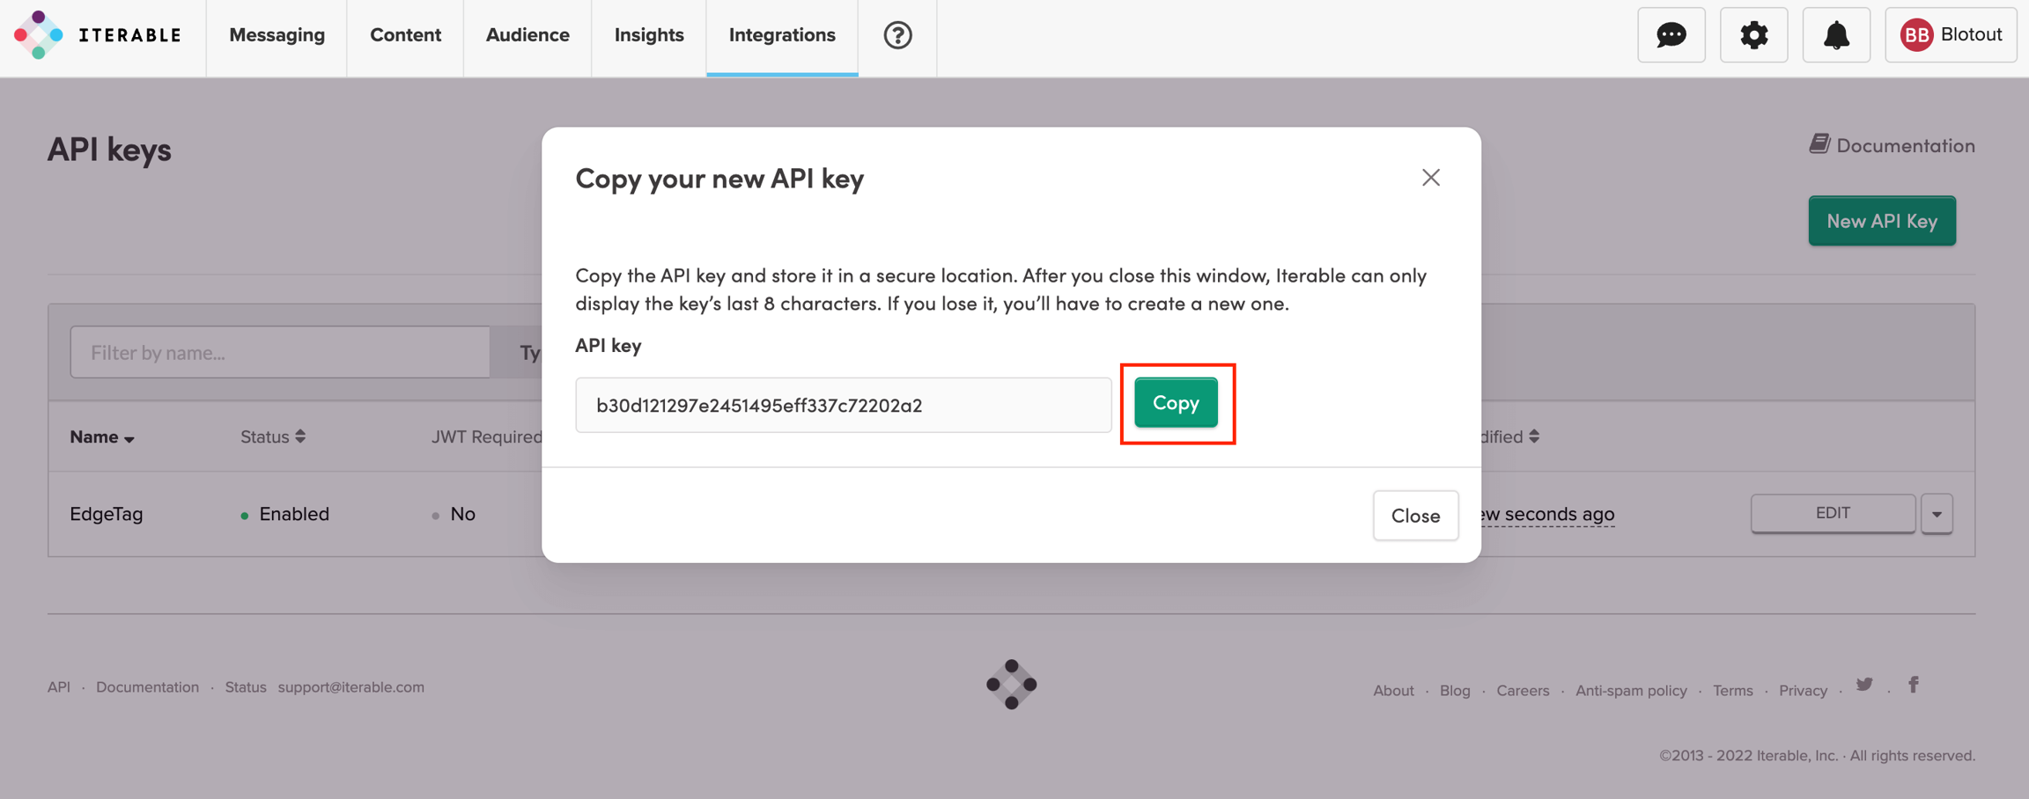Open the Documentation link at top right
Viewport: 2029px width, 799px height.
tap(1893, 145)
